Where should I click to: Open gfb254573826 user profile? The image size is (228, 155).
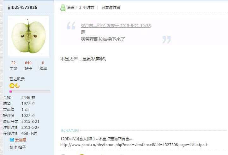[22, 7]
